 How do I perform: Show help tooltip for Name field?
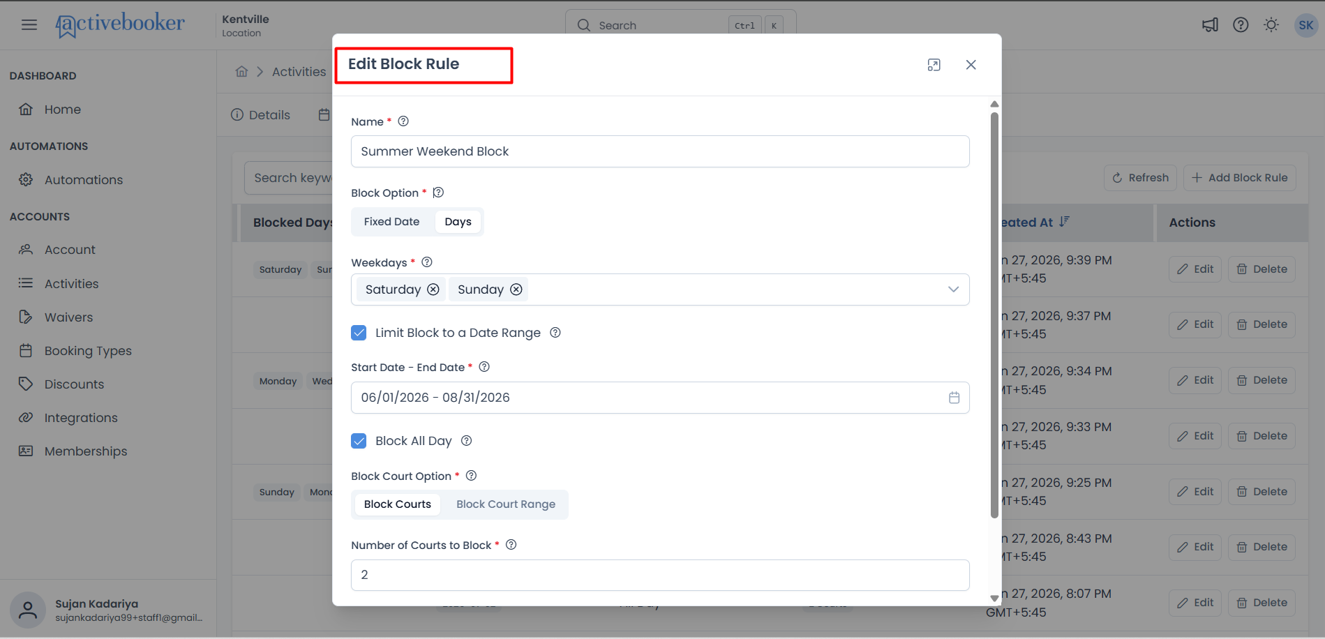click(403, 121)
